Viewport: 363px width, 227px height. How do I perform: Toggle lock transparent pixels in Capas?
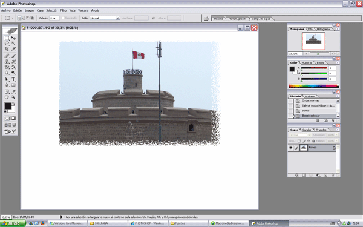click(x=299, y=141)
